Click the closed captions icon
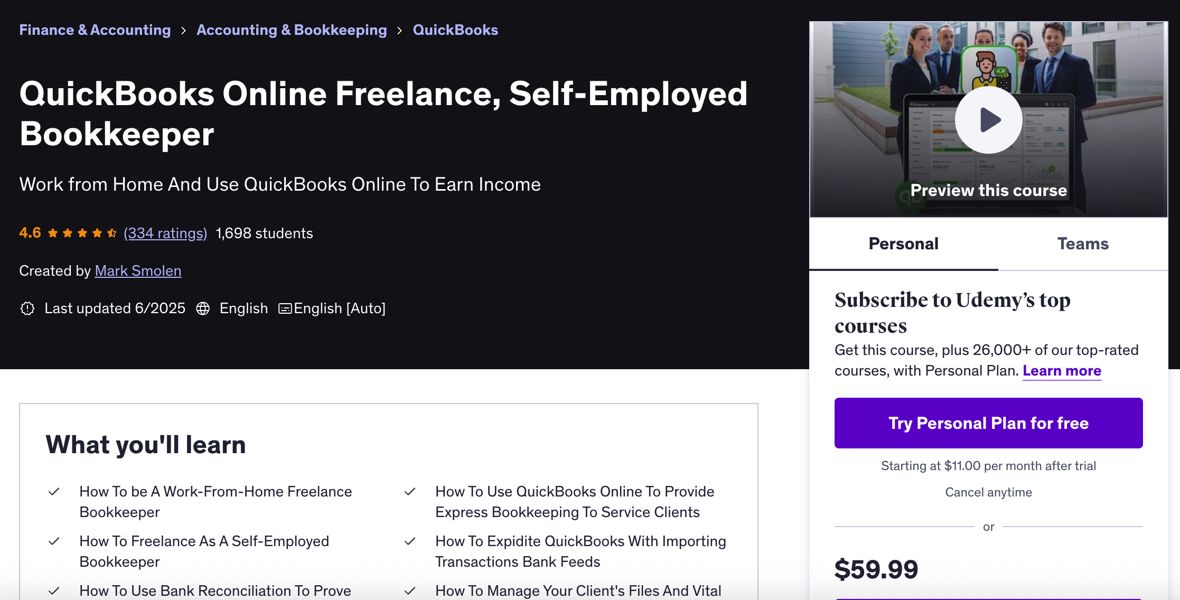Screen dimensions: 1180x600 [x=285, y=308]
